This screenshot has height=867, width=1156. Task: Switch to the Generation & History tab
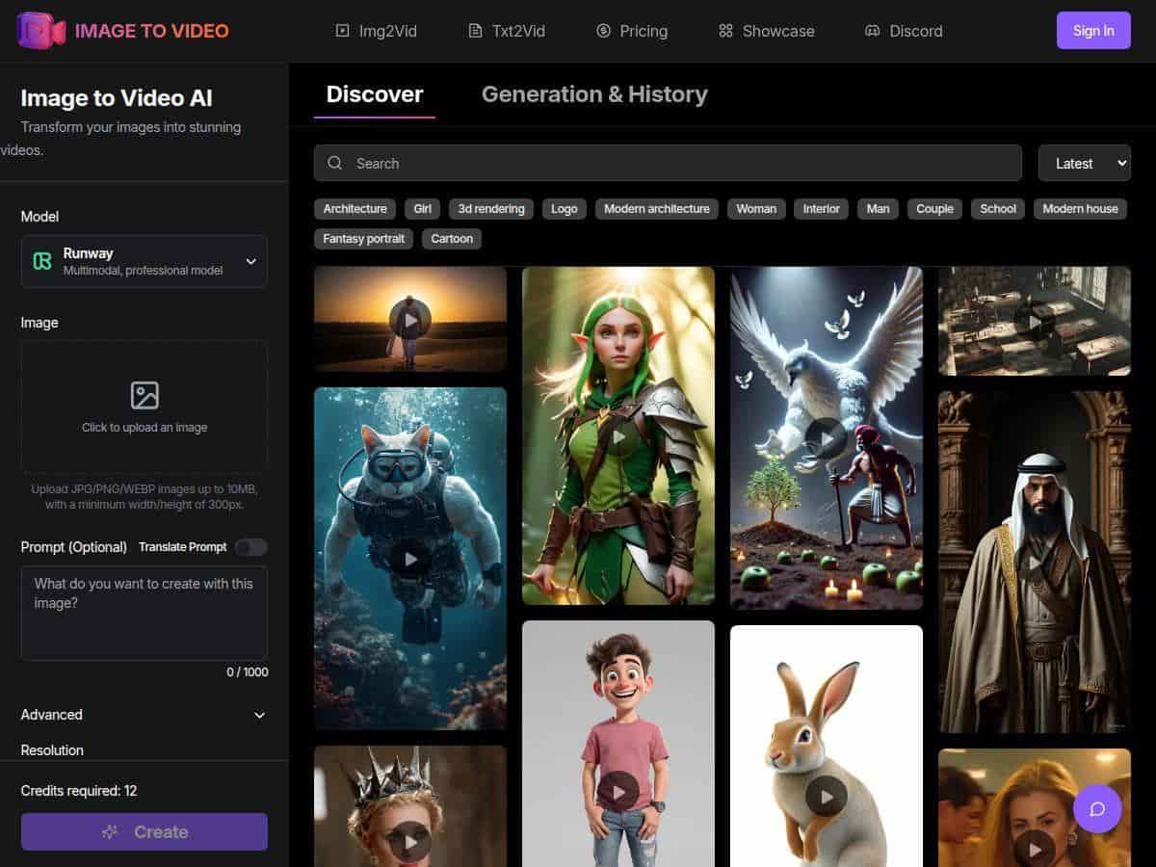coord(594,93)
